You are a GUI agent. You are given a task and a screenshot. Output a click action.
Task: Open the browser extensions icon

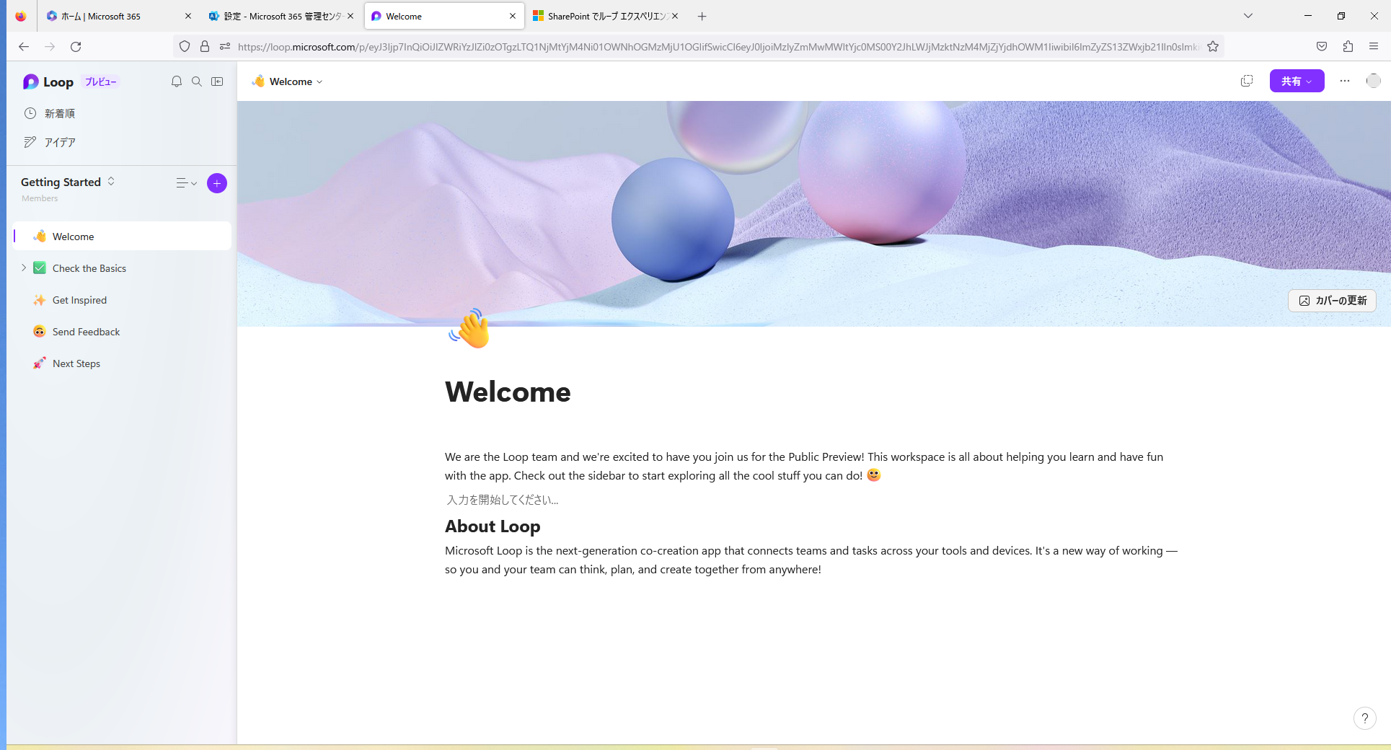[1348, 46]
